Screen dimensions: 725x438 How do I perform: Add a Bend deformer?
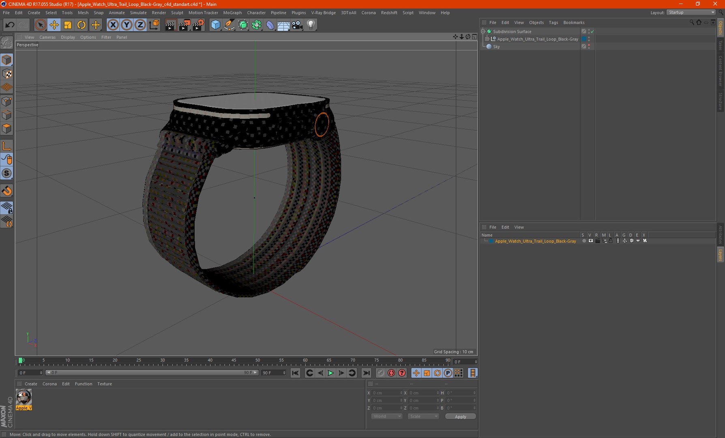point(270,25)
